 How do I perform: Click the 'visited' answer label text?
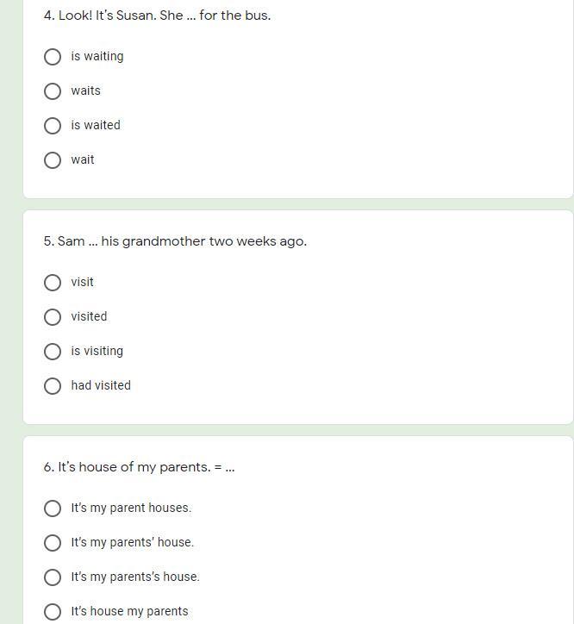click(x=89, y=317)
